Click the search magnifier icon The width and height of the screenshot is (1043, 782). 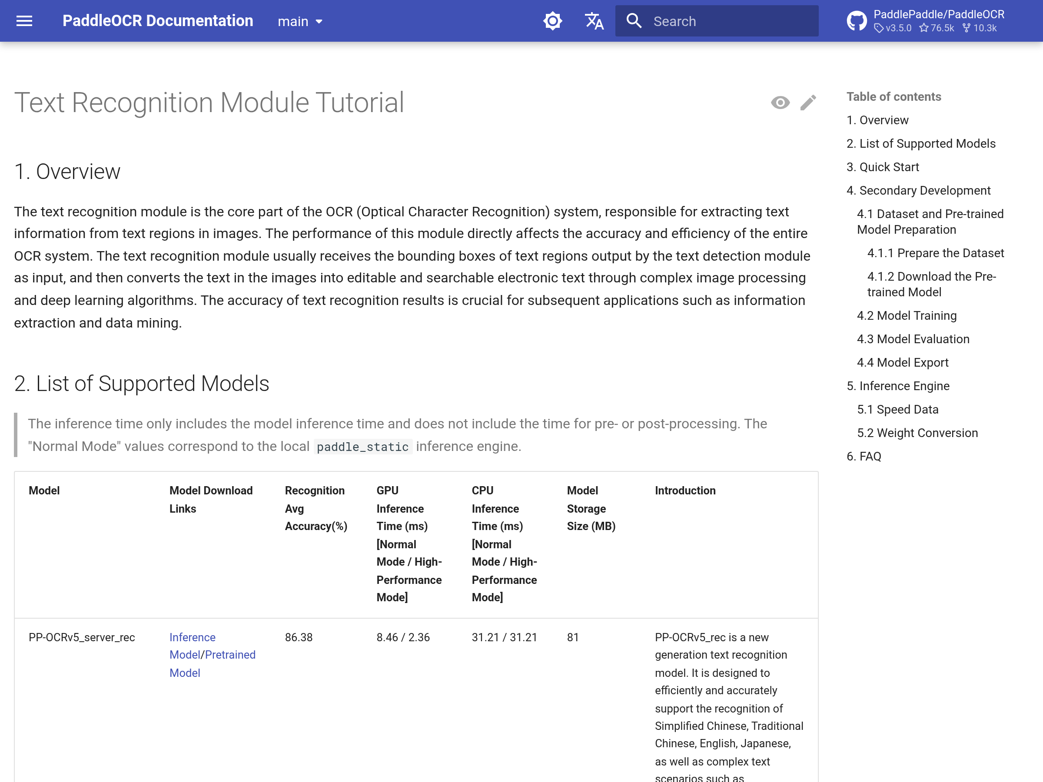pos(634,21)
